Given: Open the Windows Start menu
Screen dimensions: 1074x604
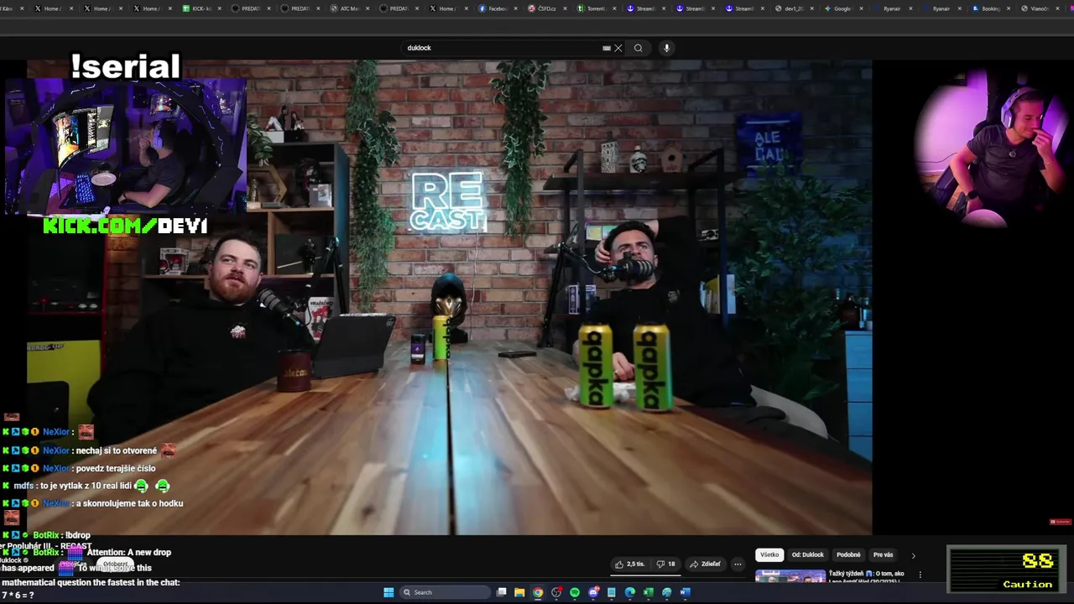Looking at the screenshot, I should 388,592.
